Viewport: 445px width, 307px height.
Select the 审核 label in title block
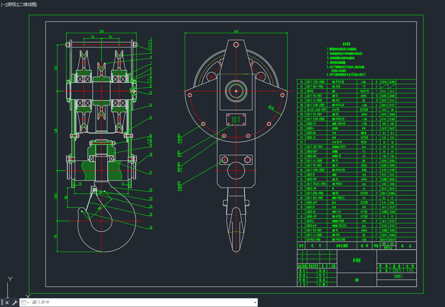click(x=302, y=280)
